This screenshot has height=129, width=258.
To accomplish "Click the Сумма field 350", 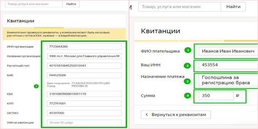I will point(216,96).
